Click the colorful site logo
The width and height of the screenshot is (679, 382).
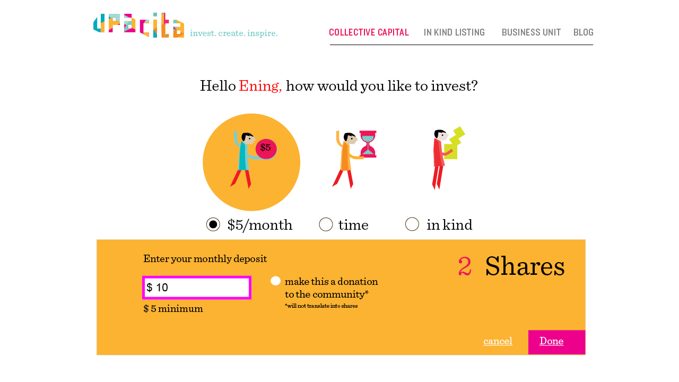click(x=138, y=25)
